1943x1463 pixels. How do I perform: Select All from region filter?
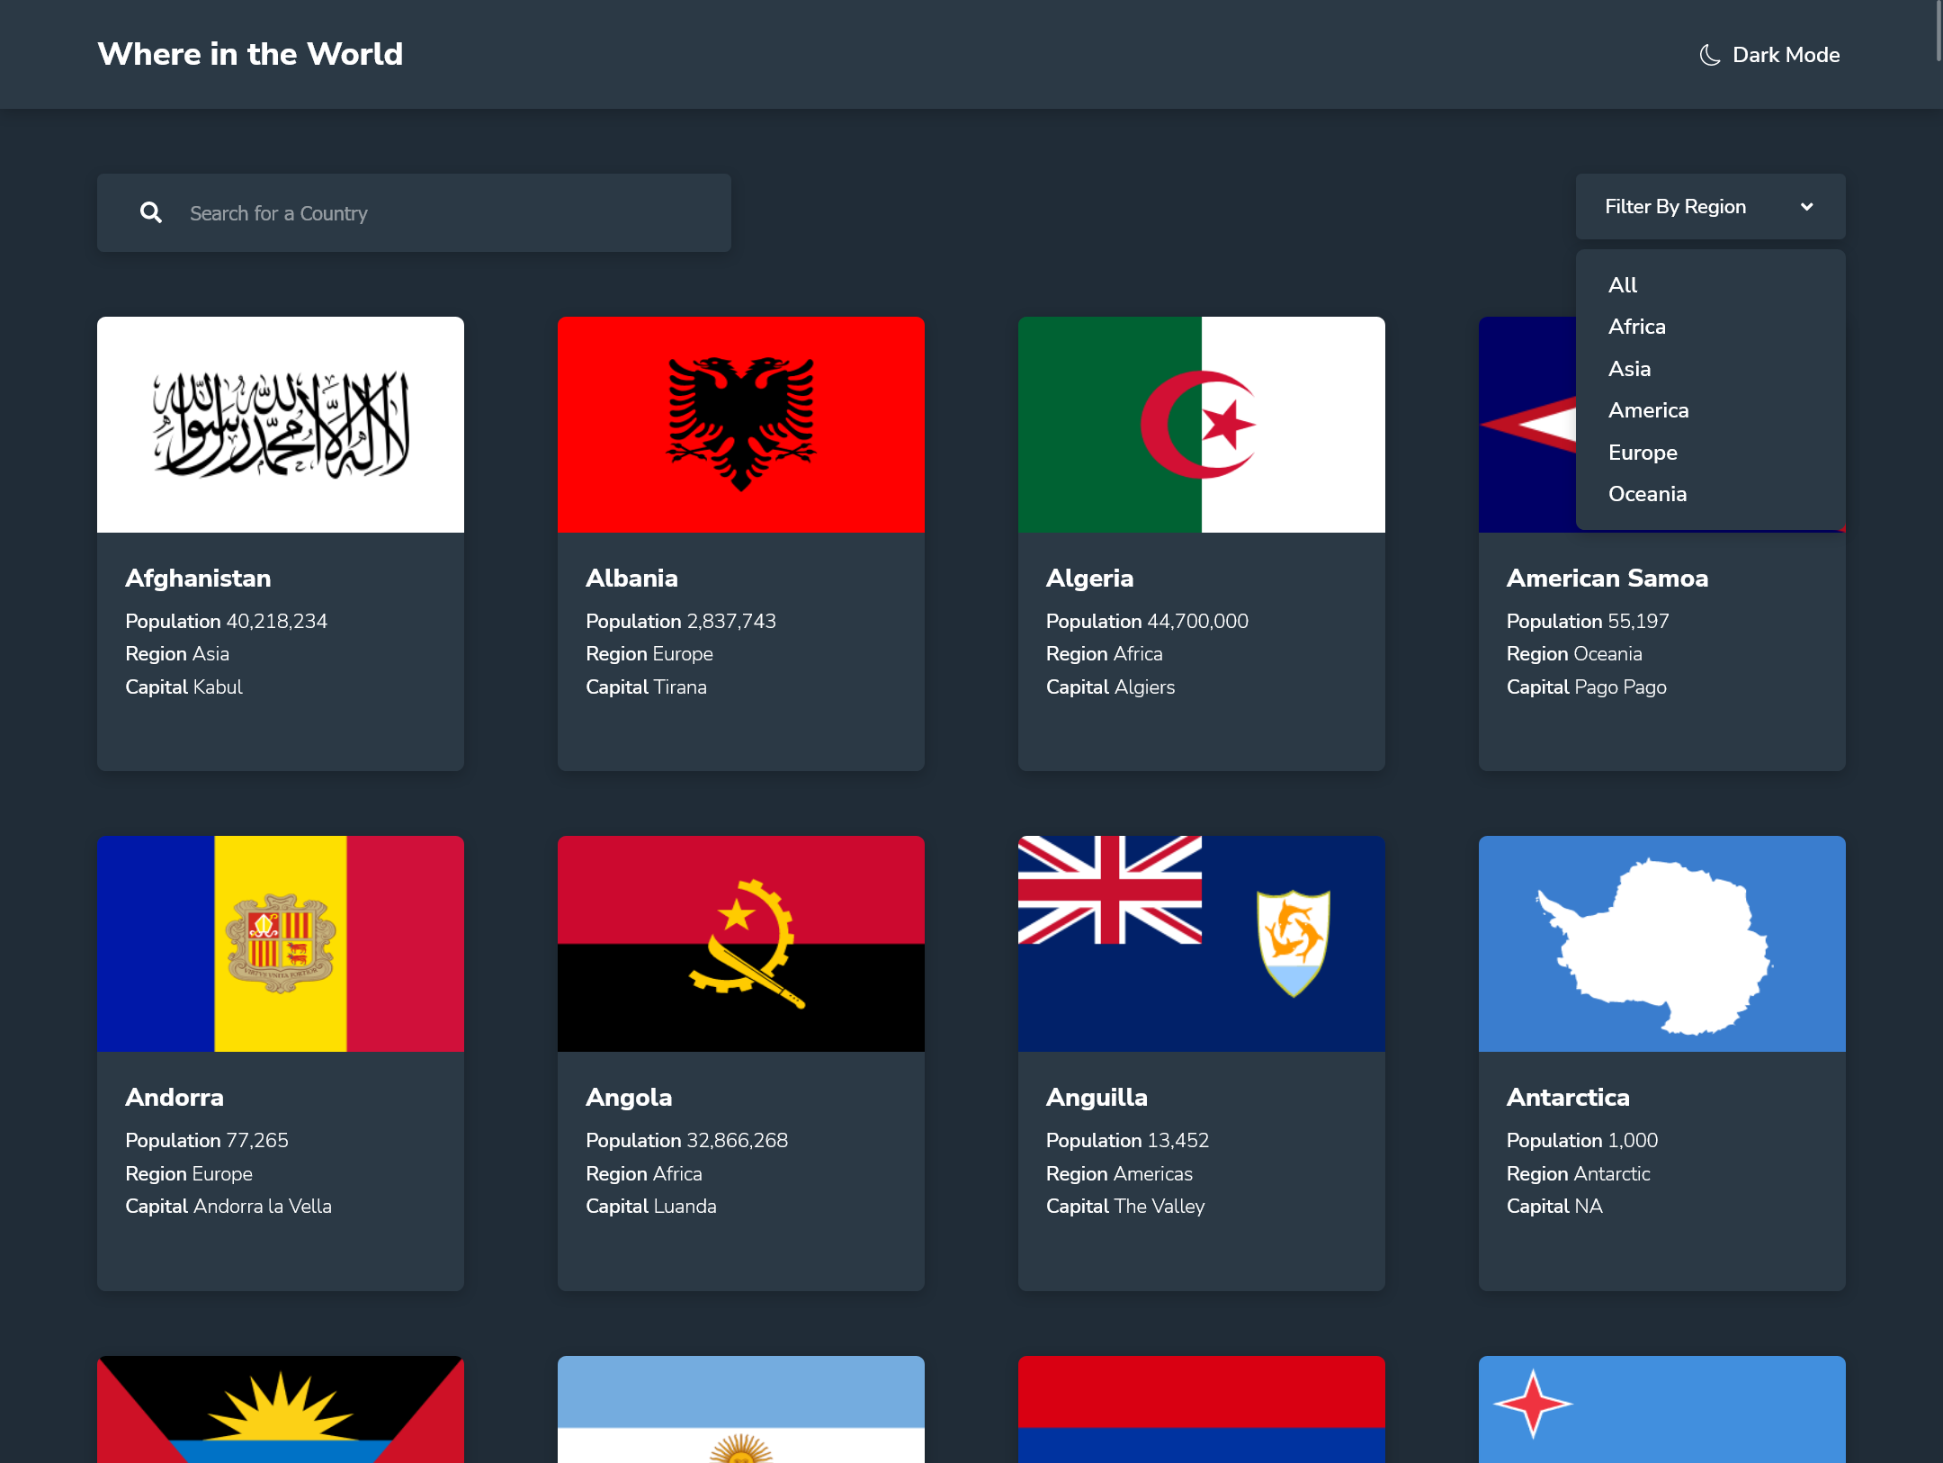tap(1622, 285)
